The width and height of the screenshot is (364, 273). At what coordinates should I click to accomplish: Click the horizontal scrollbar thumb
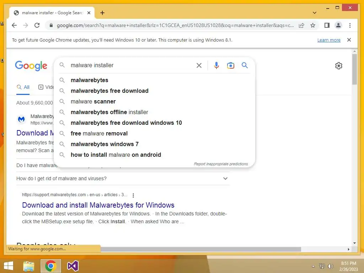tap(201, 249)
